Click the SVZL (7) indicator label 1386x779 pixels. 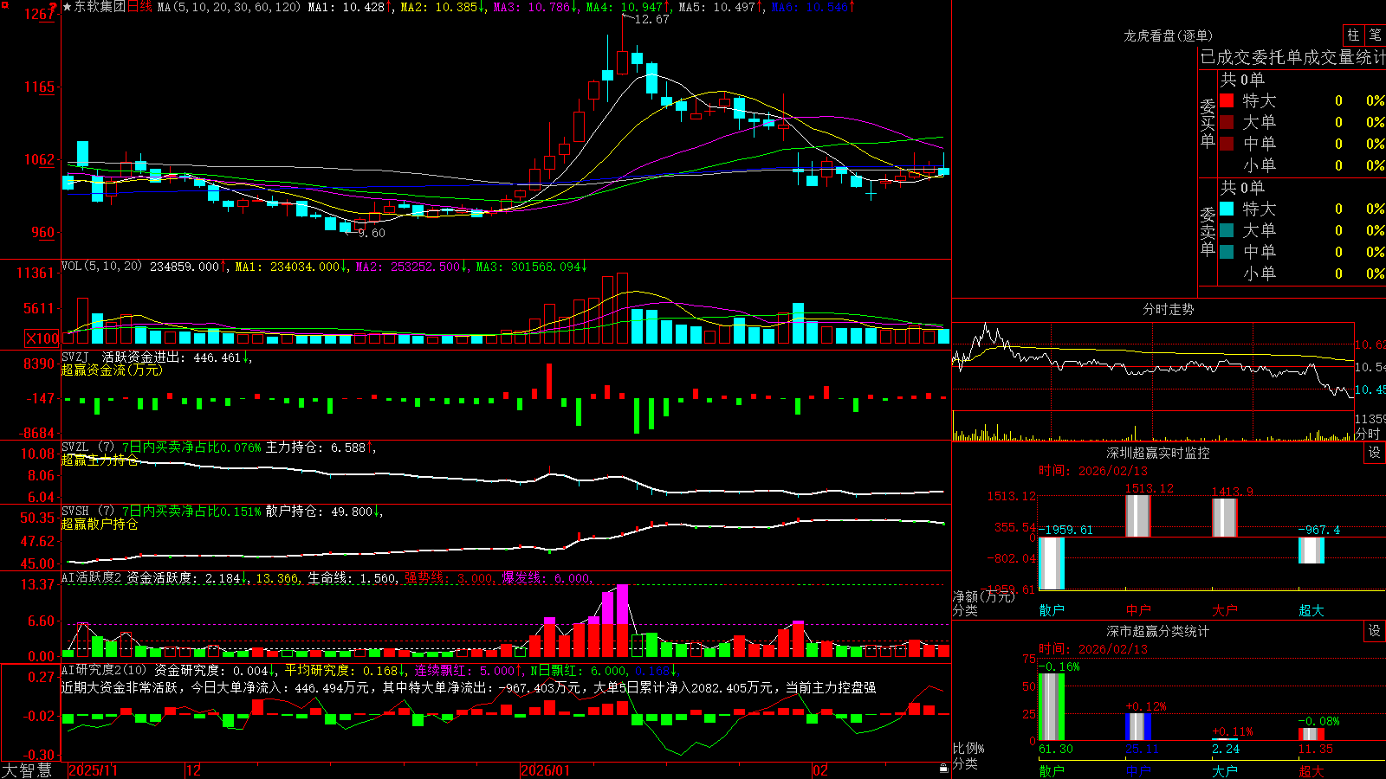(x=87, y=447)
